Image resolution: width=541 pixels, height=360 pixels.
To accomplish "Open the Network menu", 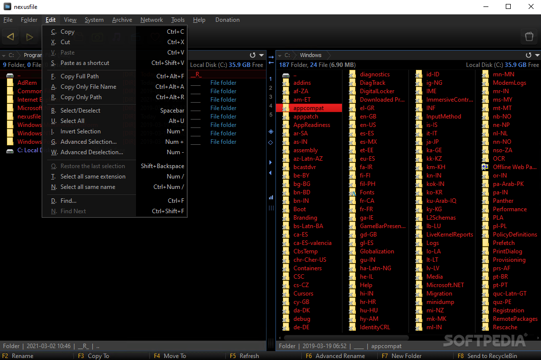I will point(151,20).
